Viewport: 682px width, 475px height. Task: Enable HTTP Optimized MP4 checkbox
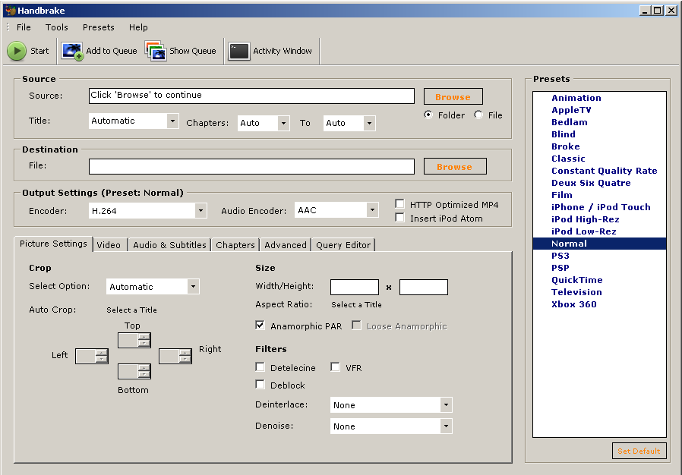click(x=400, y=204)
